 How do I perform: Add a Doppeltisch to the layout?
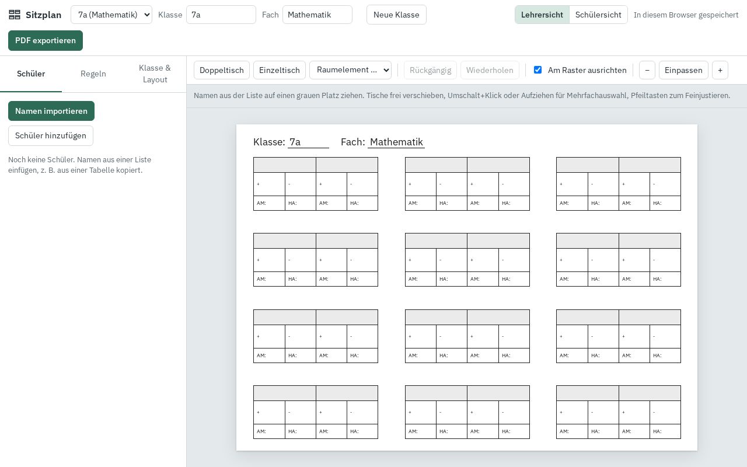(x=222, y=70)
